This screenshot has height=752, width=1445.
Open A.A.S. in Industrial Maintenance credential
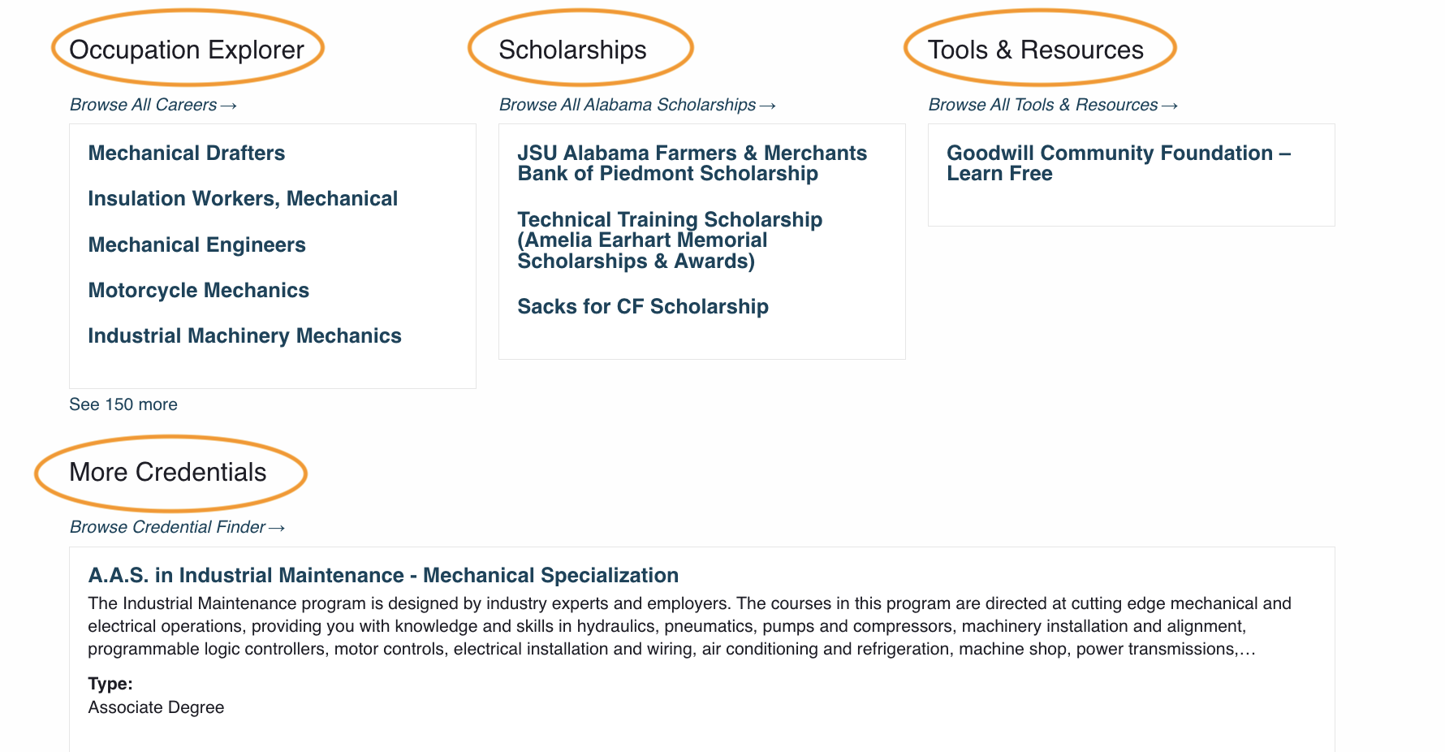pyautogui.click(x=383, y=576)
